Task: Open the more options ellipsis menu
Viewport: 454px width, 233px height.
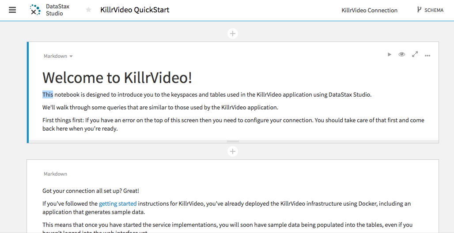Action: tap(428, 56)
